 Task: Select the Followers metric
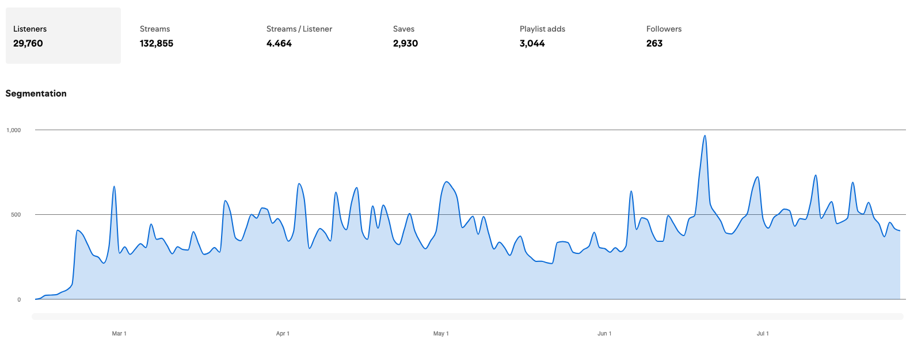696,36
